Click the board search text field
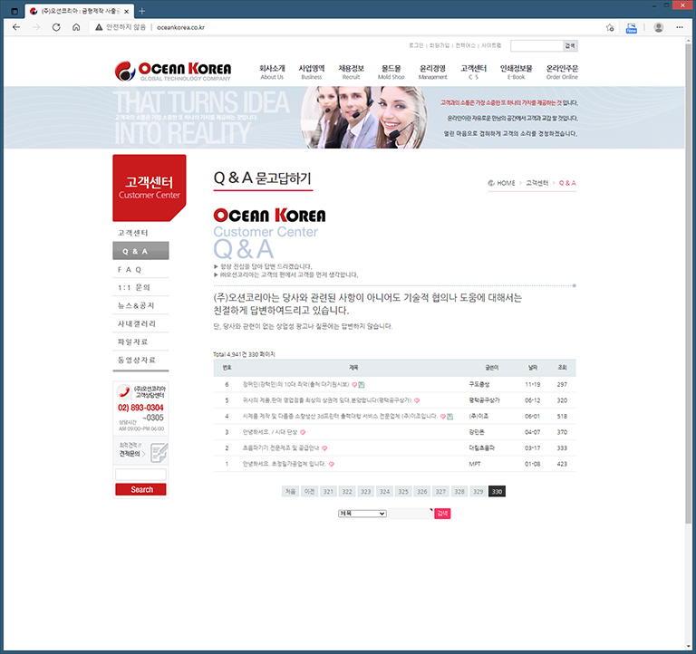Screen dimensions: 696x654 (x=411, y=514)
